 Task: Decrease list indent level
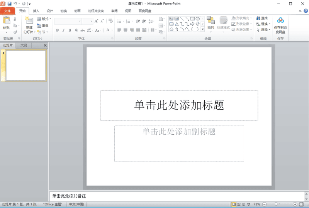coord(138,21)
